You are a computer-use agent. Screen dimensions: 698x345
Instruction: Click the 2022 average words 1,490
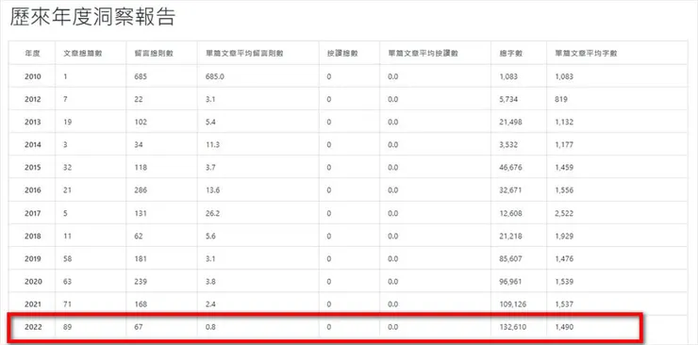coord(564,327)
